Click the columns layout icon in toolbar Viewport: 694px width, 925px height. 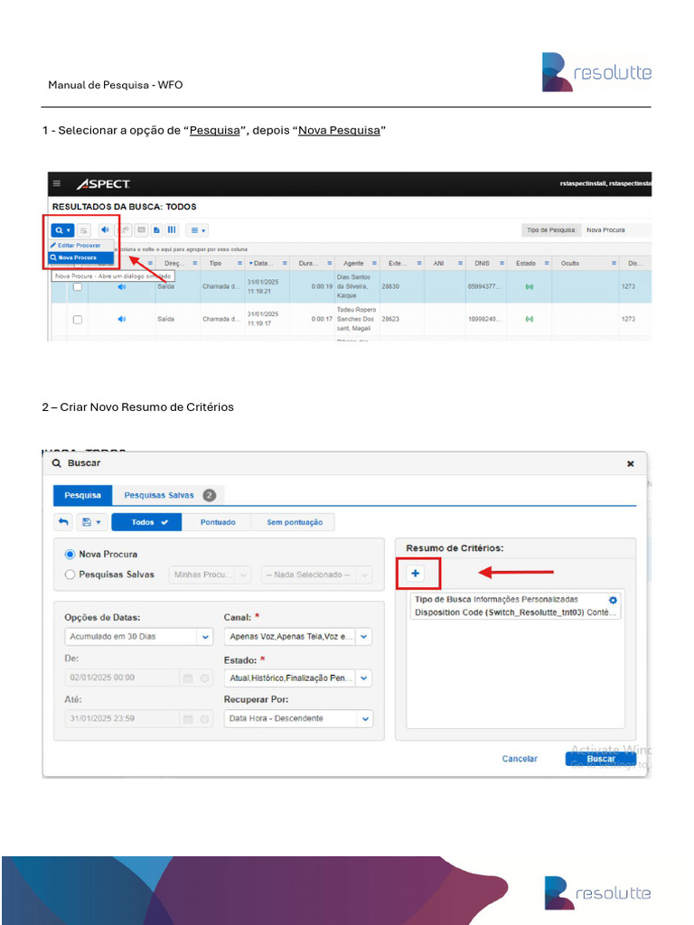coord(172,230)
